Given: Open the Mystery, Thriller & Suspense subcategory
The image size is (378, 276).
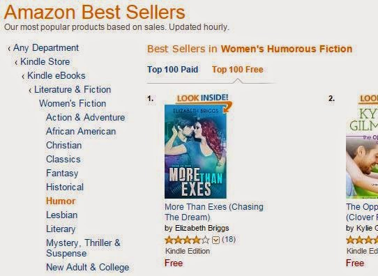Looking at the screenshot, I should coord(83,248).
